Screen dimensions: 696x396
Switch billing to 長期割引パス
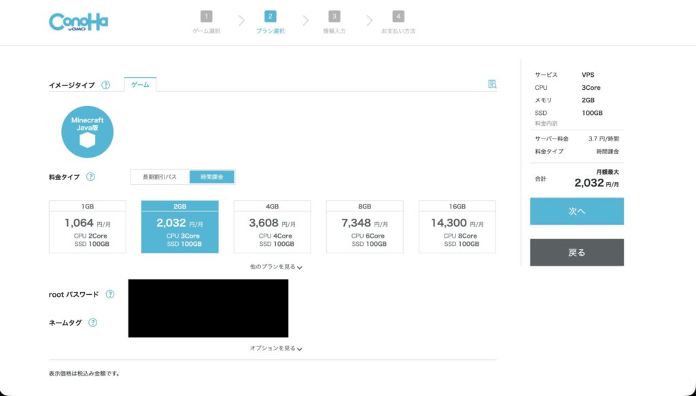(160, 177)
